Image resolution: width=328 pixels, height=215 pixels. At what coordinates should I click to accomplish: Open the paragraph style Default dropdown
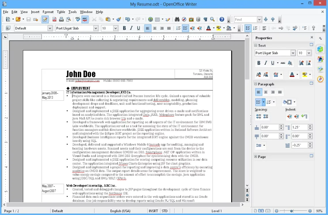click(x=50, y=28)
